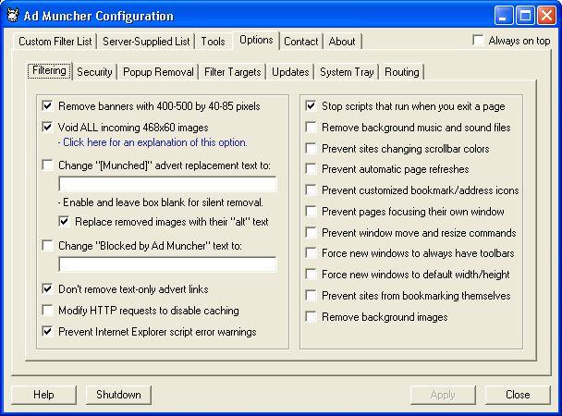
Task: Select the Options tab
Action: point(256,40)
